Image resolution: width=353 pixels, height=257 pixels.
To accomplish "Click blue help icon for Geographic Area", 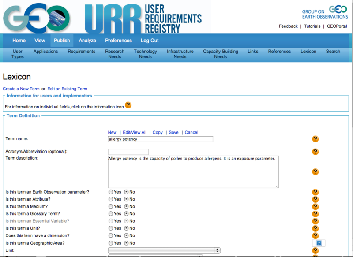I will click(318, 243).
